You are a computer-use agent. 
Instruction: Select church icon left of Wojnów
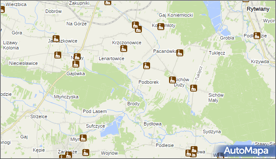(86, 153)
